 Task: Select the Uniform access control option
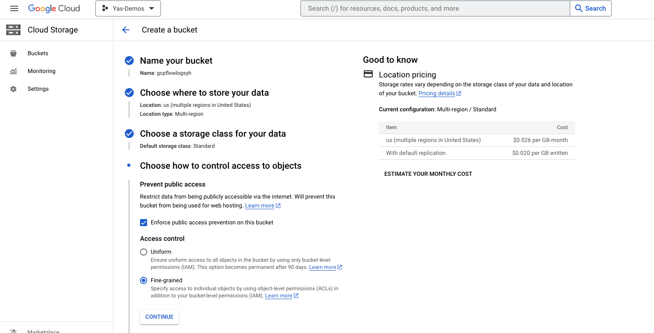pyautogui.click(x=144, y=252)
